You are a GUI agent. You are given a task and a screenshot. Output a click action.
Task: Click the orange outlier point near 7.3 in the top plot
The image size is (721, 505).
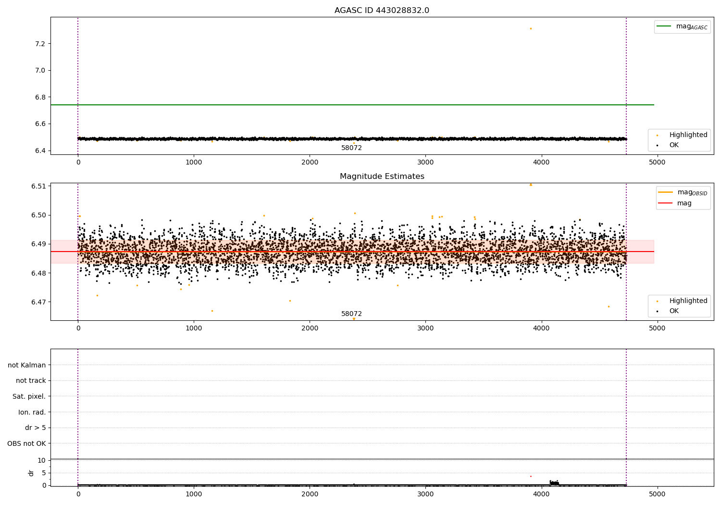[x=531, y=28]
